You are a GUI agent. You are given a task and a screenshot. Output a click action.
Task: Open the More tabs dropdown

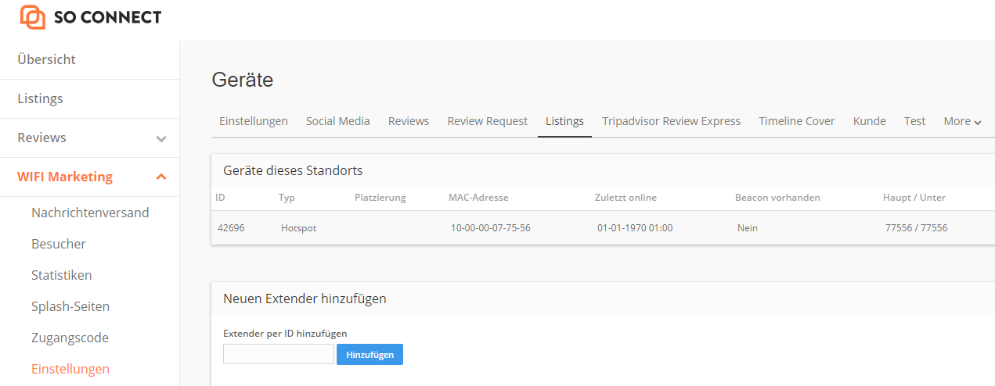click(962, 121)
